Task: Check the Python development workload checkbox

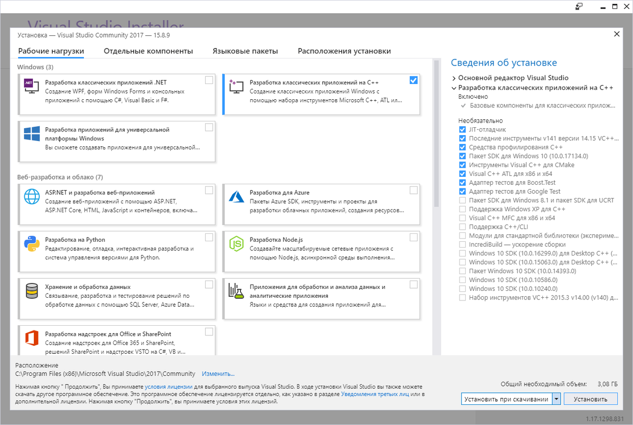Action: coord(209,237)
